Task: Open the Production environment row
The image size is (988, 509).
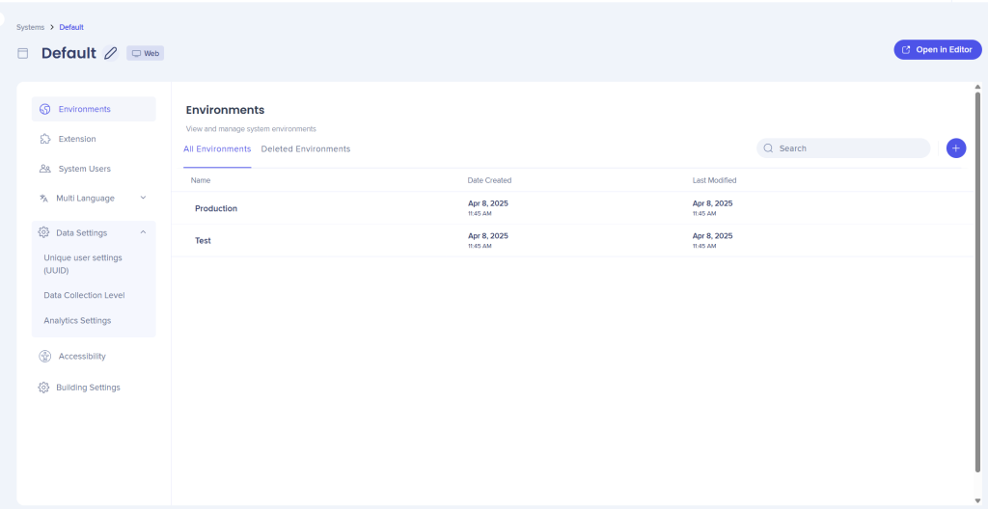Action: pyautogui.click(x=216, y=208)
